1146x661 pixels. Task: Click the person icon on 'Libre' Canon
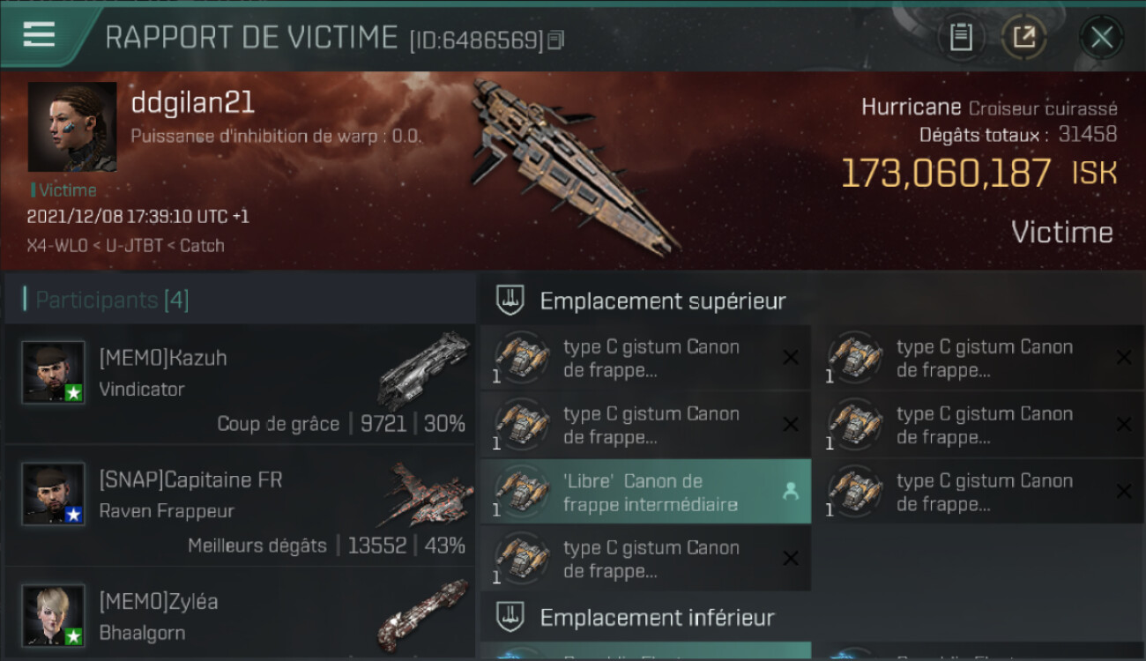click(x=791, y=492)
